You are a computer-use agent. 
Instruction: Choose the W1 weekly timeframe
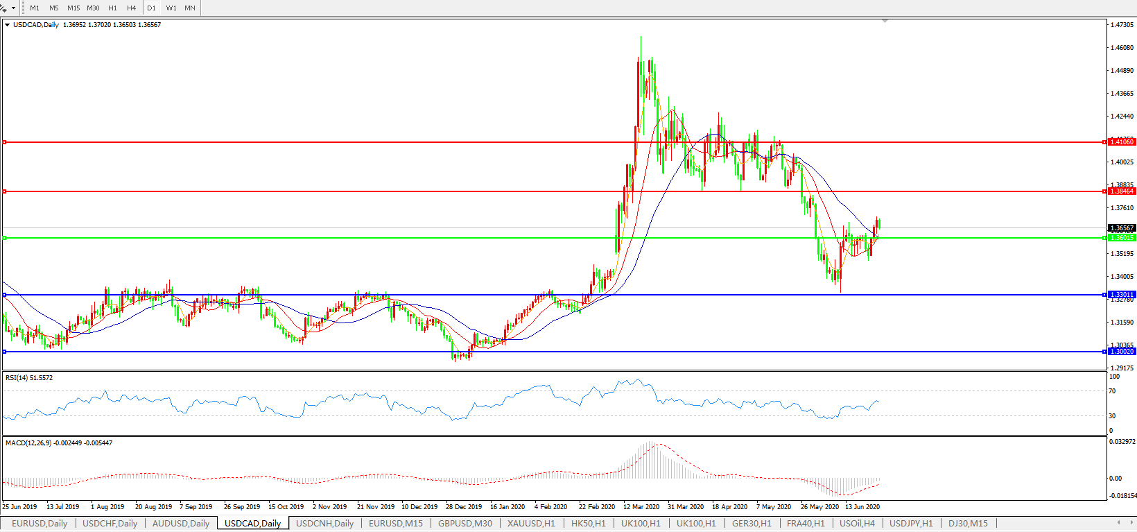tap(171, 8)
